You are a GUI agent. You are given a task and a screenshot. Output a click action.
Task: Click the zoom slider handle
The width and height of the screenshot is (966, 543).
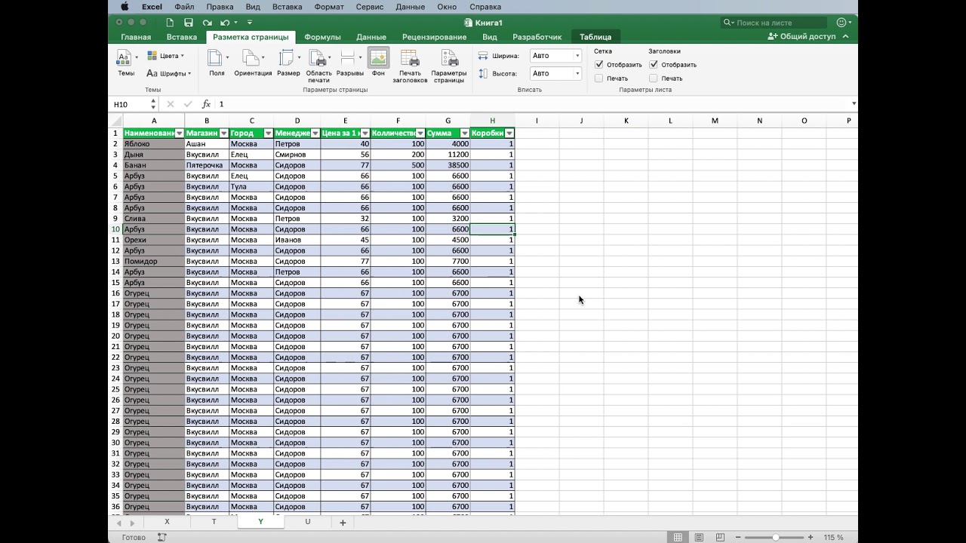(x=776, y=537)
